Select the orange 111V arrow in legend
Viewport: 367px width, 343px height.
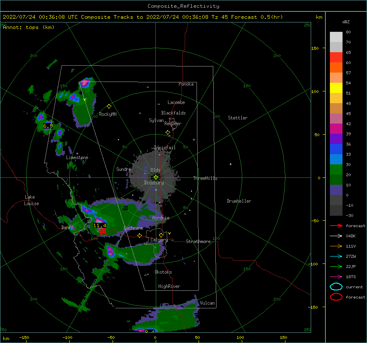[x=336, y=246]
